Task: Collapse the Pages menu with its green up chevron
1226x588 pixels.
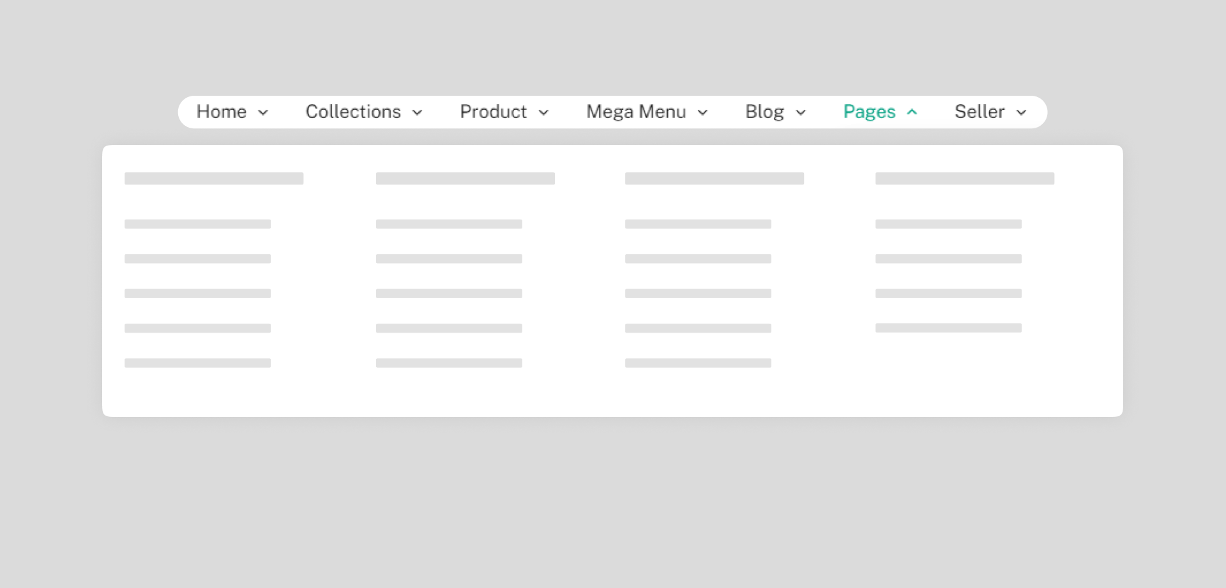Action: [x=912, y=112]
